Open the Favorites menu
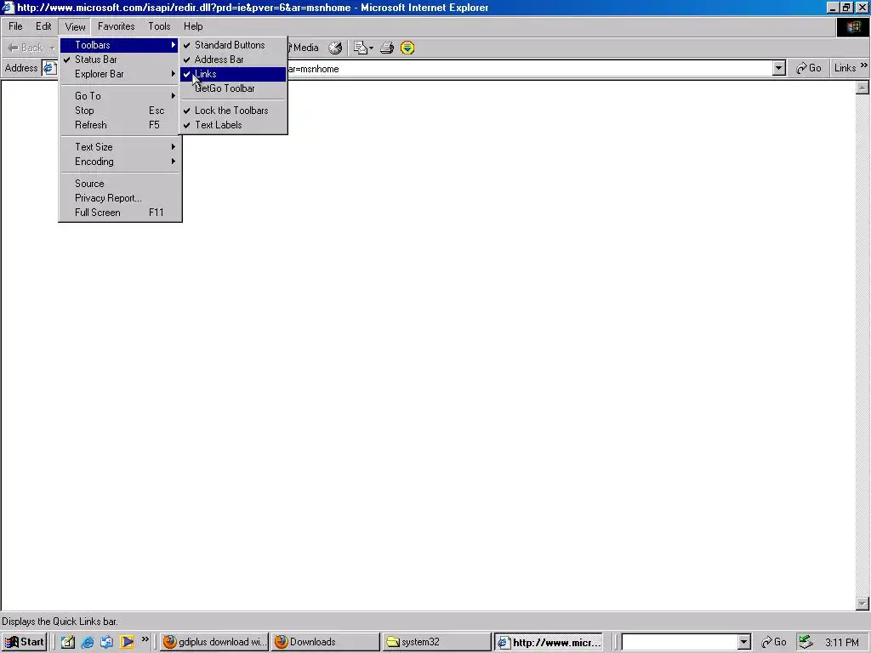 (x=116, y=26)
